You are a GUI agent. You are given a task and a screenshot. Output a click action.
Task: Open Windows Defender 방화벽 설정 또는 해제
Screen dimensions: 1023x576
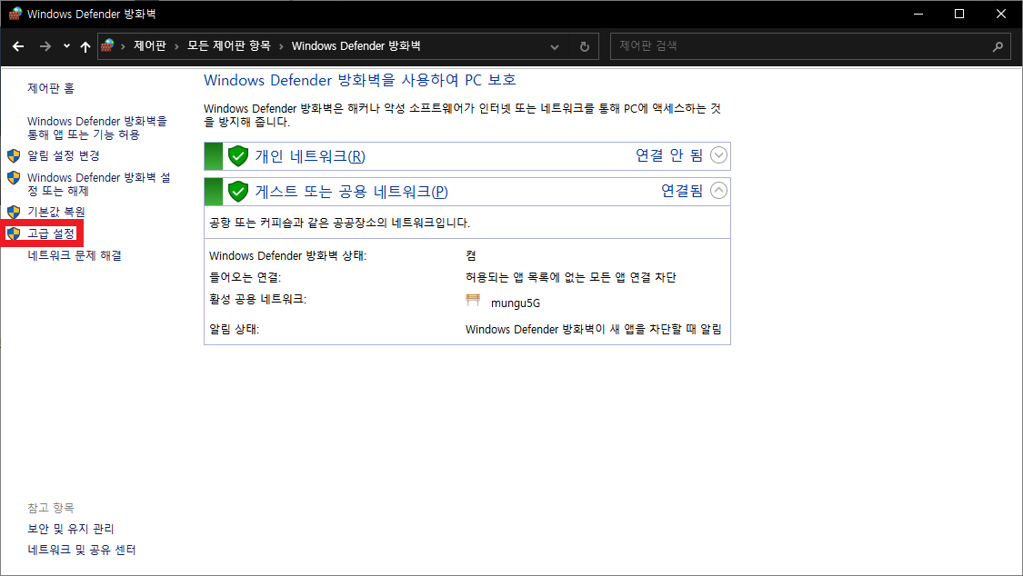point(98,184)
